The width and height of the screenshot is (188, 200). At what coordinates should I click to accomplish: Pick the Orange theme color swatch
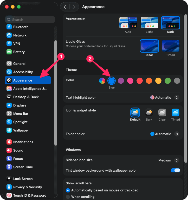click(x=149, y=81)
